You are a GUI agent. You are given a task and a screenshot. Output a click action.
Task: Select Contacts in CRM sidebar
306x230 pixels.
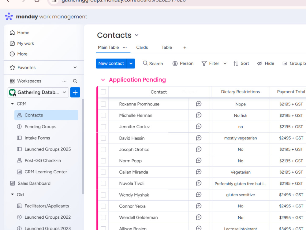pyautogui.click(x=47, y=115)
